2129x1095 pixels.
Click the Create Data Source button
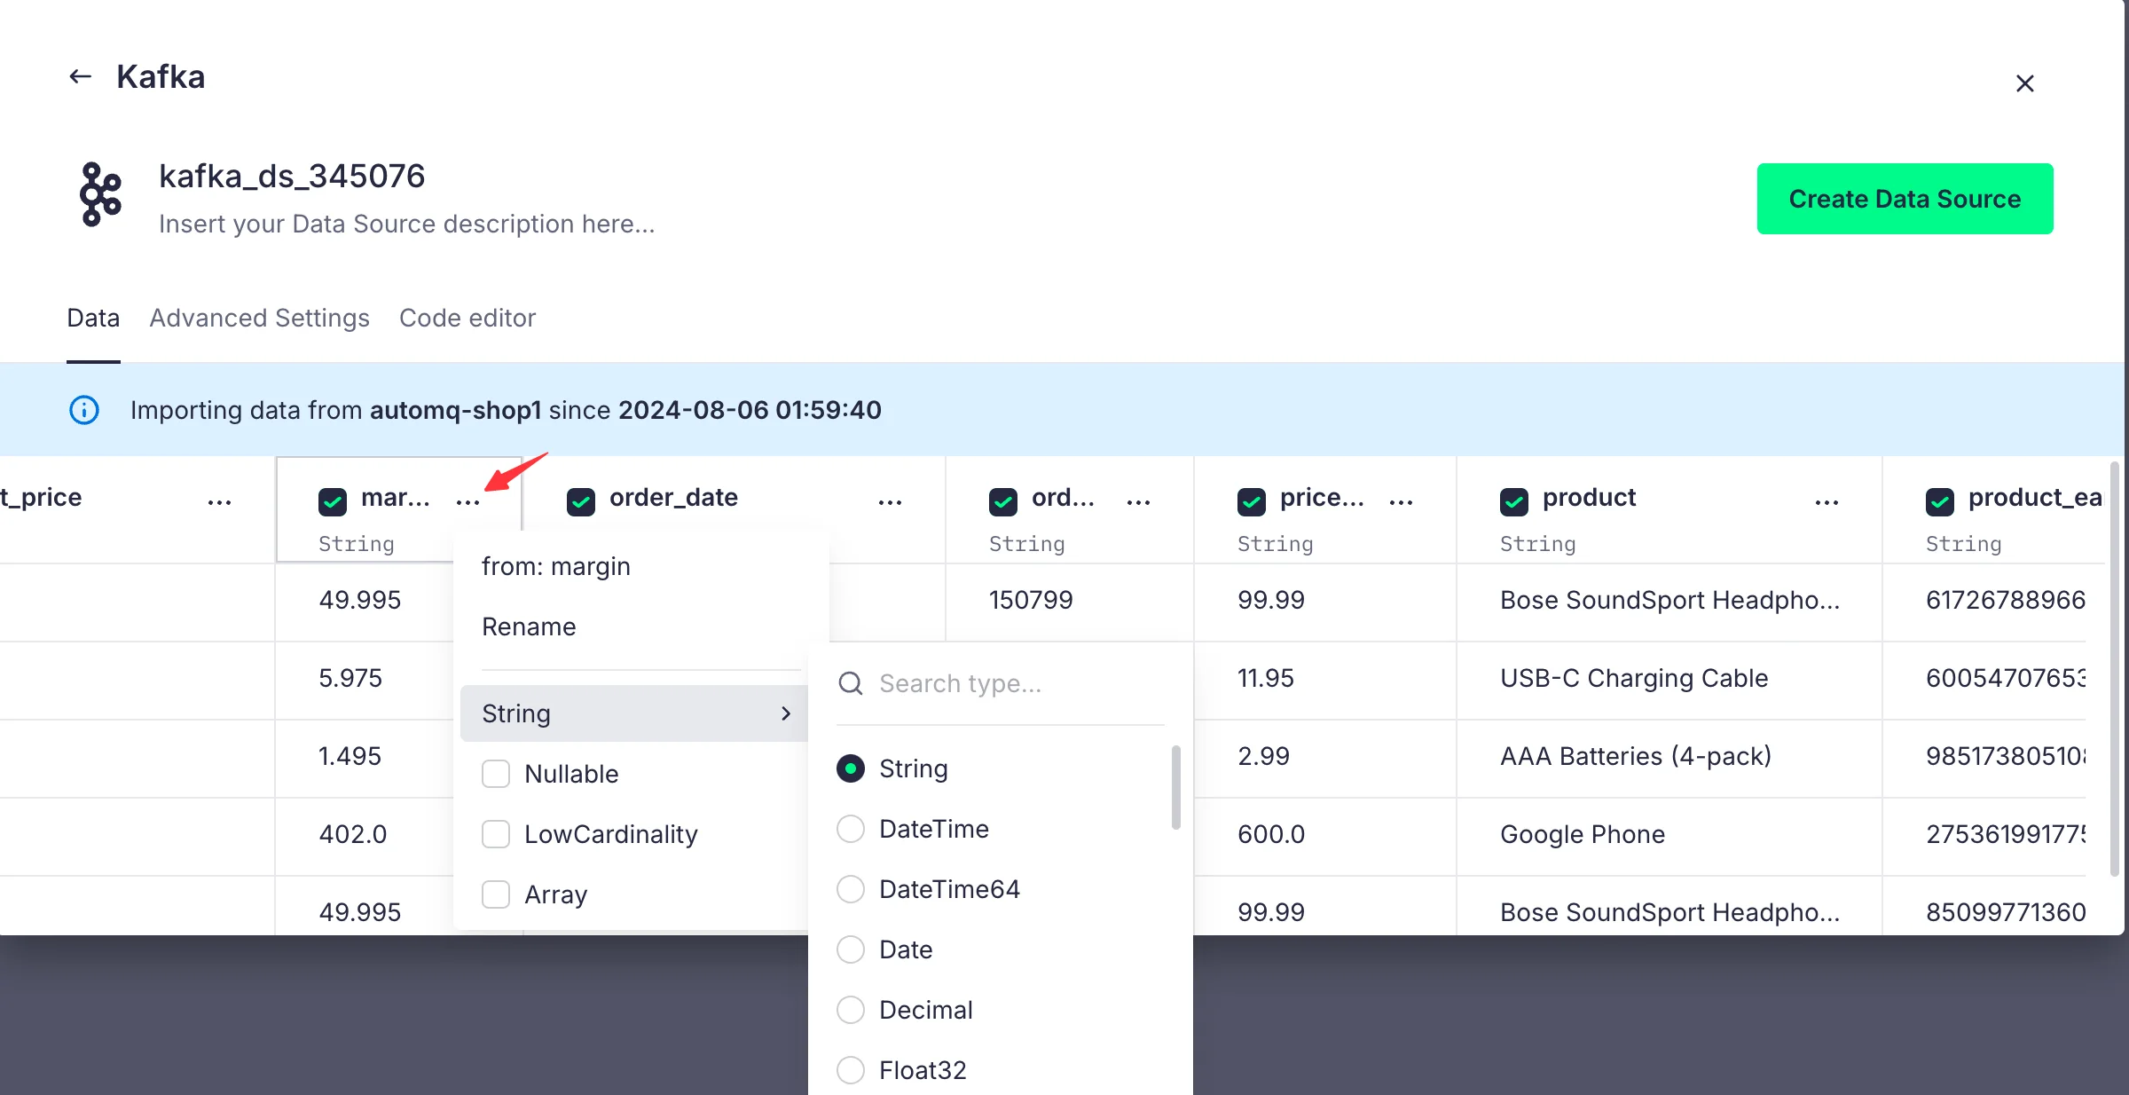1905,199
